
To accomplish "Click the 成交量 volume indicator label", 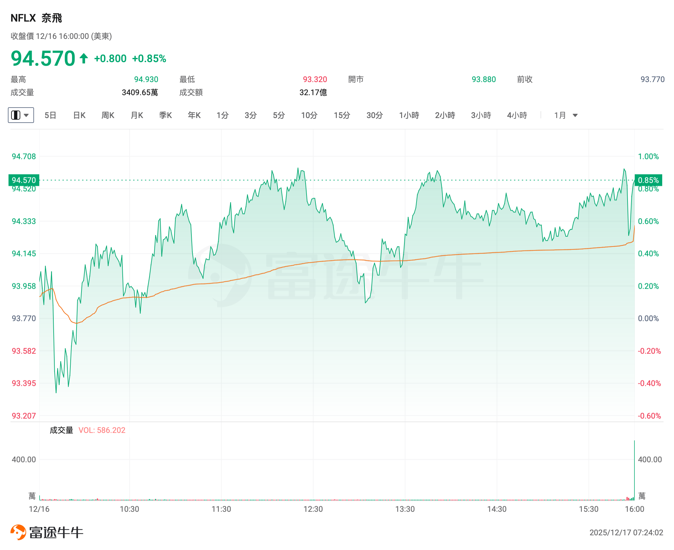I will 62,430.
